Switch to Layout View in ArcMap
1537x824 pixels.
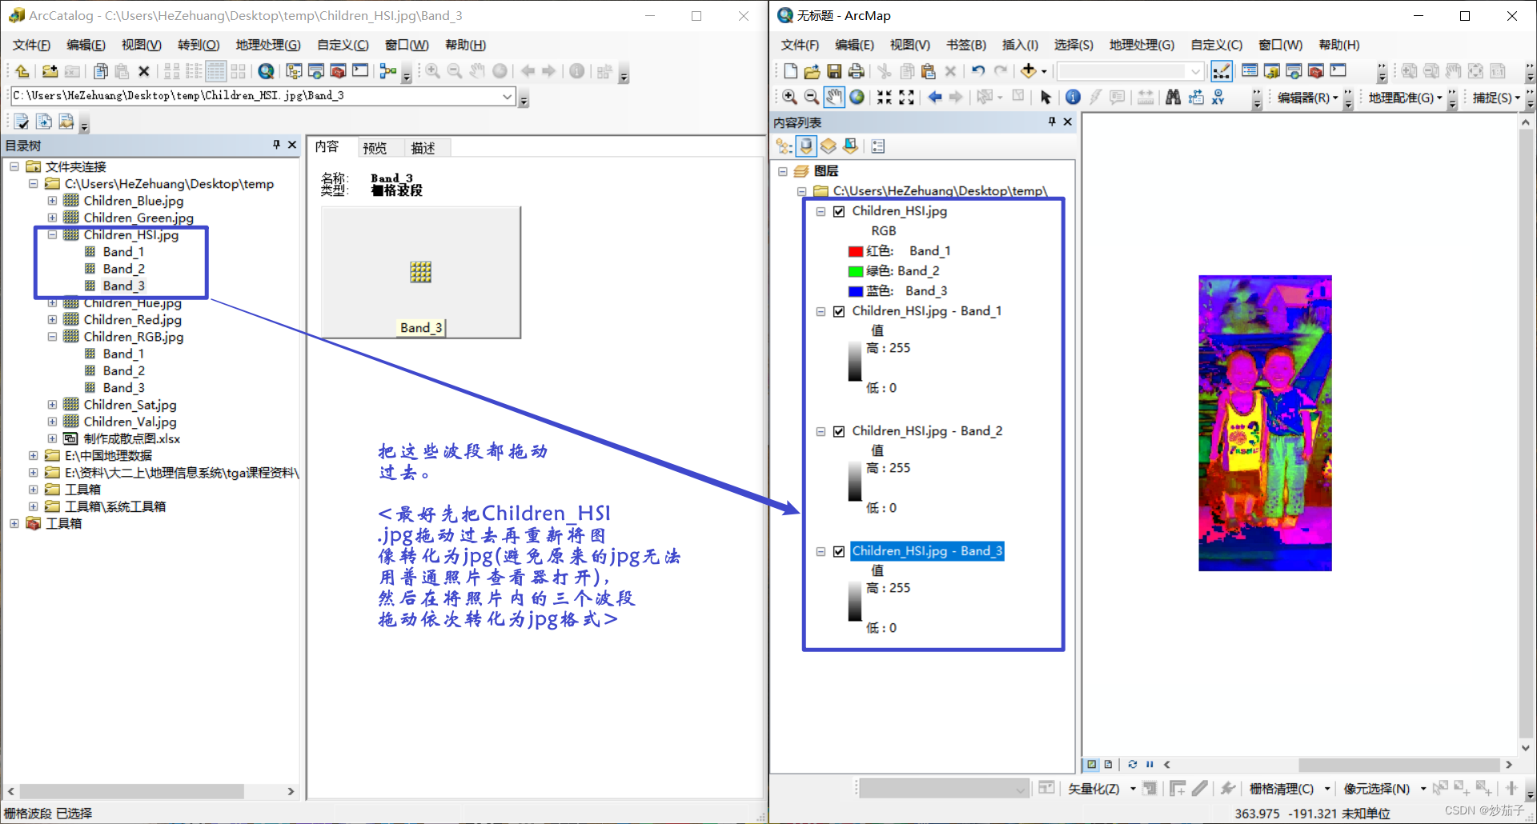[1108, 764]
